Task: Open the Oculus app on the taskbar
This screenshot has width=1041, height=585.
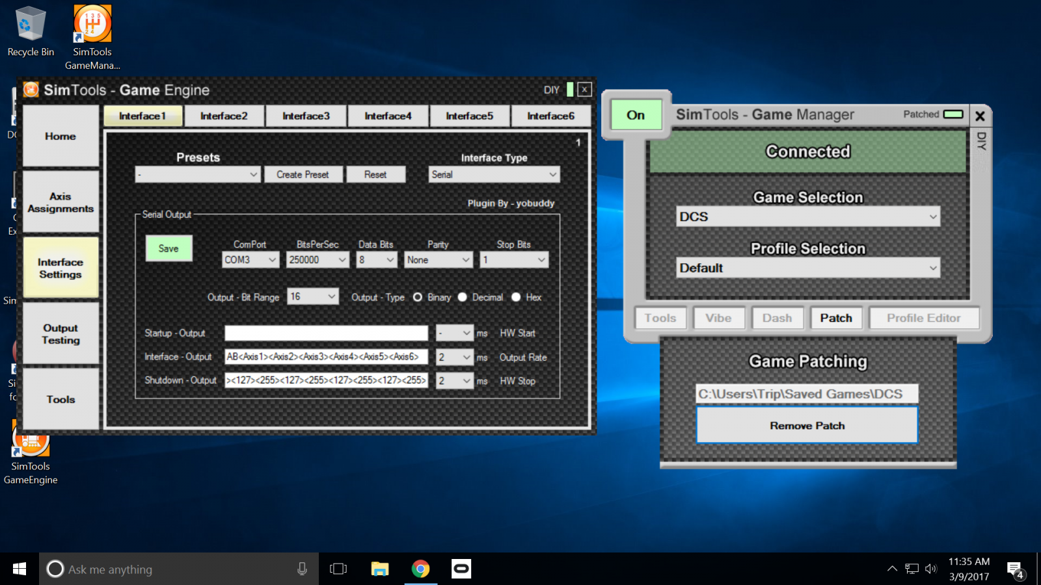Action: [461, 569]
